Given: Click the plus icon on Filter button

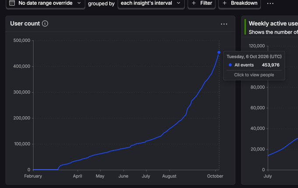Looking at the screenshot, I should click(194, 3).
